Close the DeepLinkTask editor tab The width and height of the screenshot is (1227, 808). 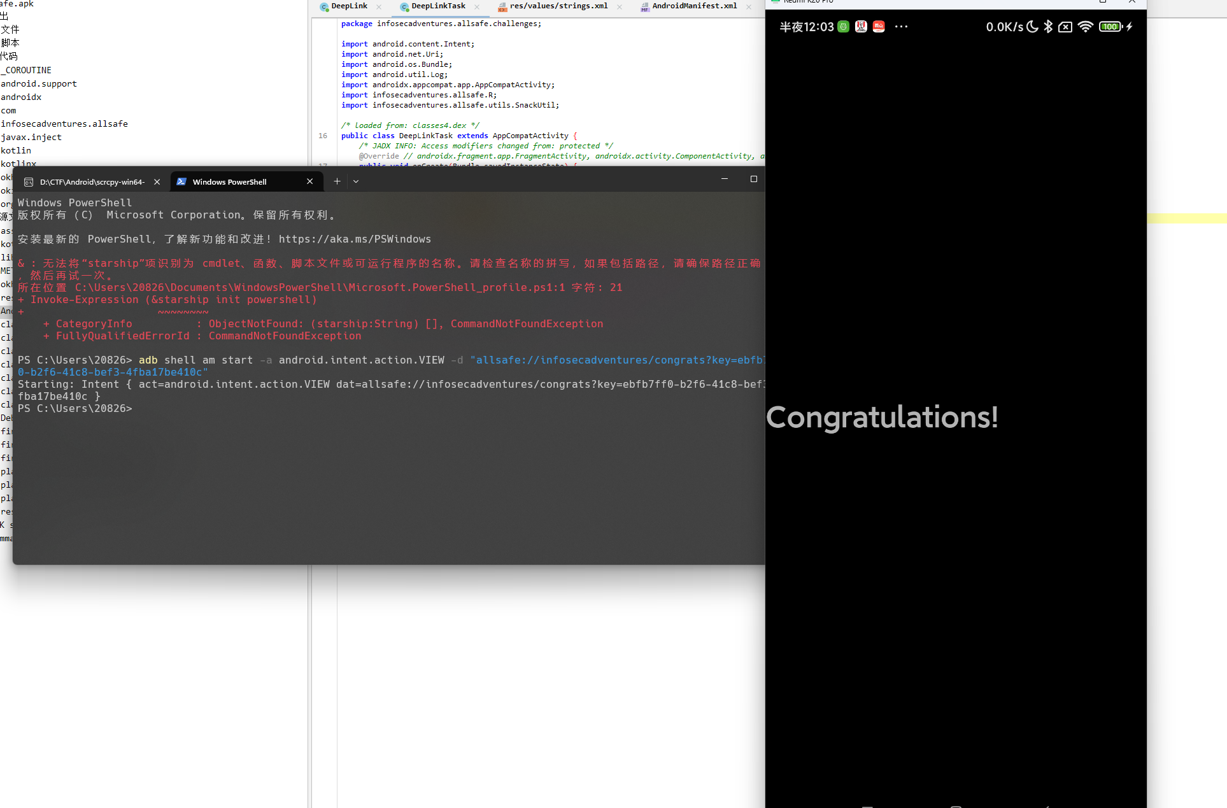coord(477,7)
